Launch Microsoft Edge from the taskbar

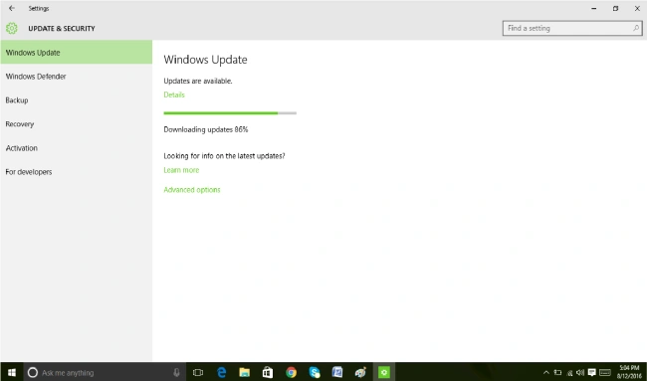222,372
